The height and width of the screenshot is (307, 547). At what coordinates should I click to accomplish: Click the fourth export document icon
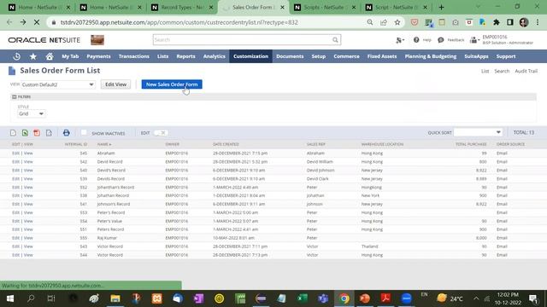(x=49, y=133)
